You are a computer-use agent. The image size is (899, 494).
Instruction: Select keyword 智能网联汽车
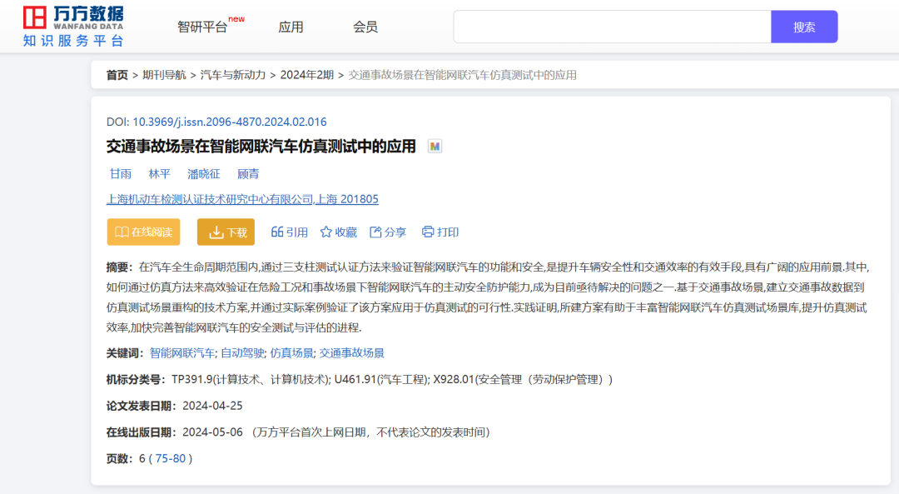coord(181,353)
